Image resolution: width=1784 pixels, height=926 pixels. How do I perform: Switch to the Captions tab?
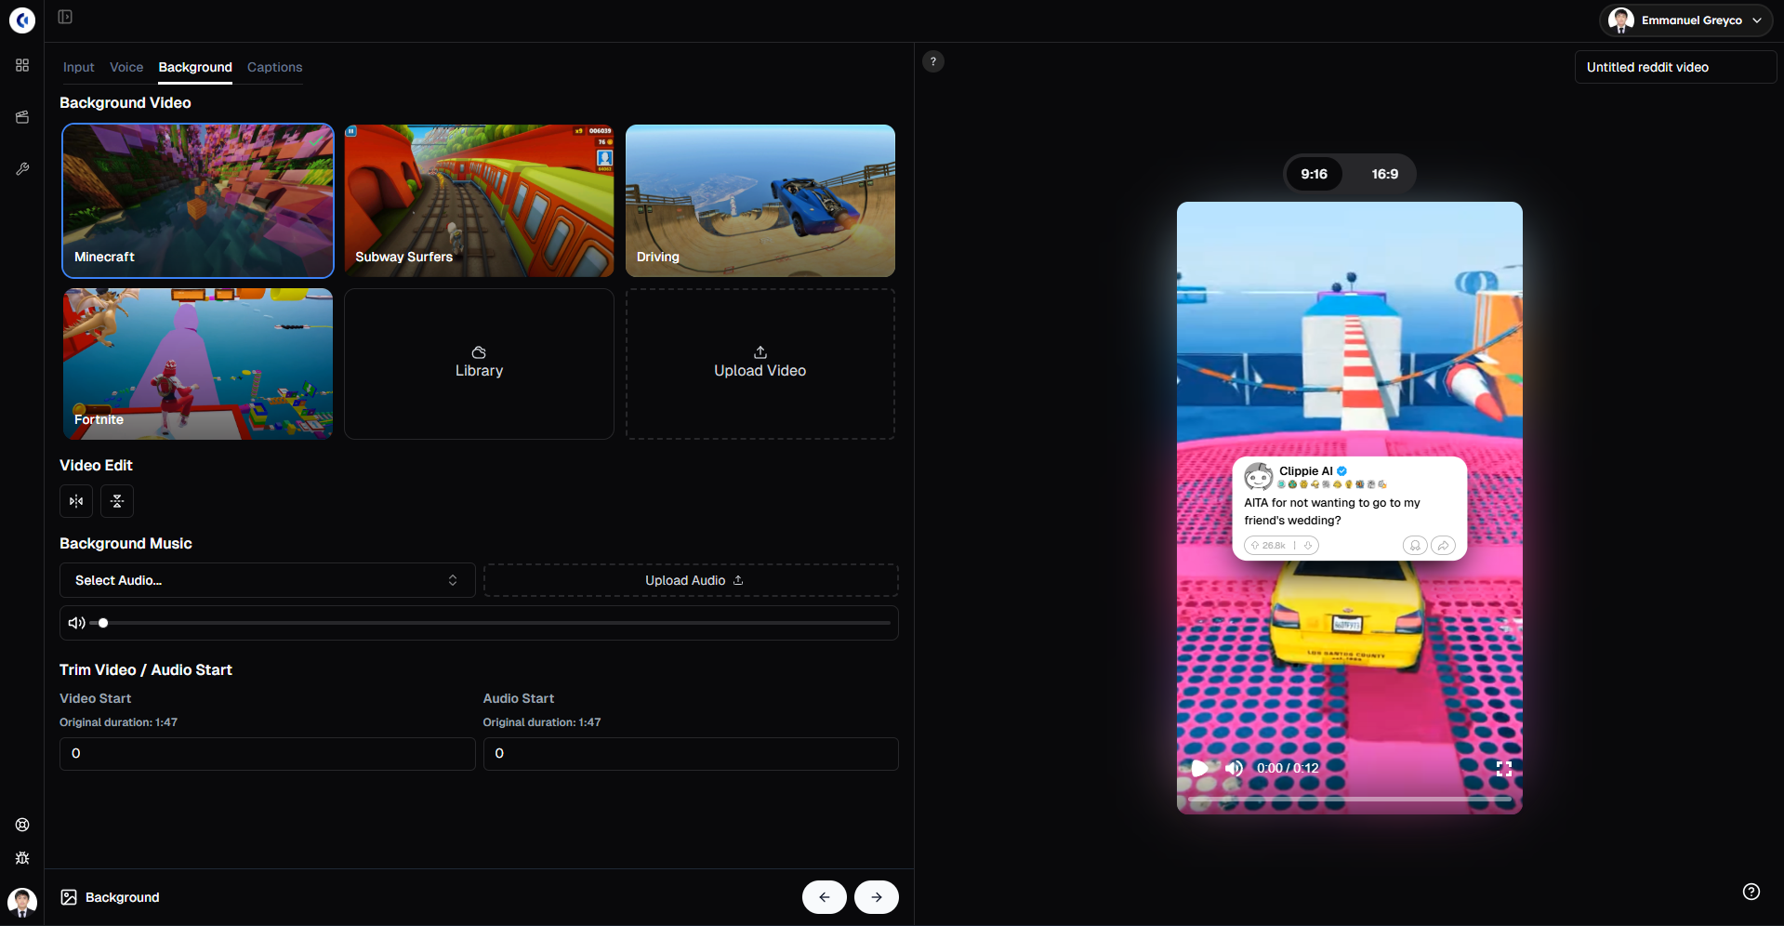(x=275, y=67)
